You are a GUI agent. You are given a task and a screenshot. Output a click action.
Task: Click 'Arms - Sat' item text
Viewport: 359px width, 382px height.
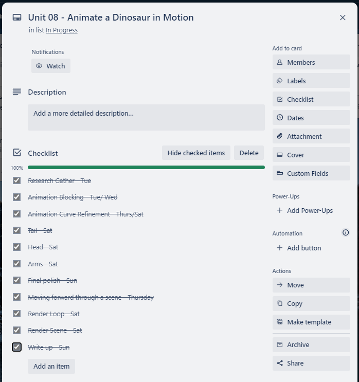pyautogui.click(x=43, y=264)
